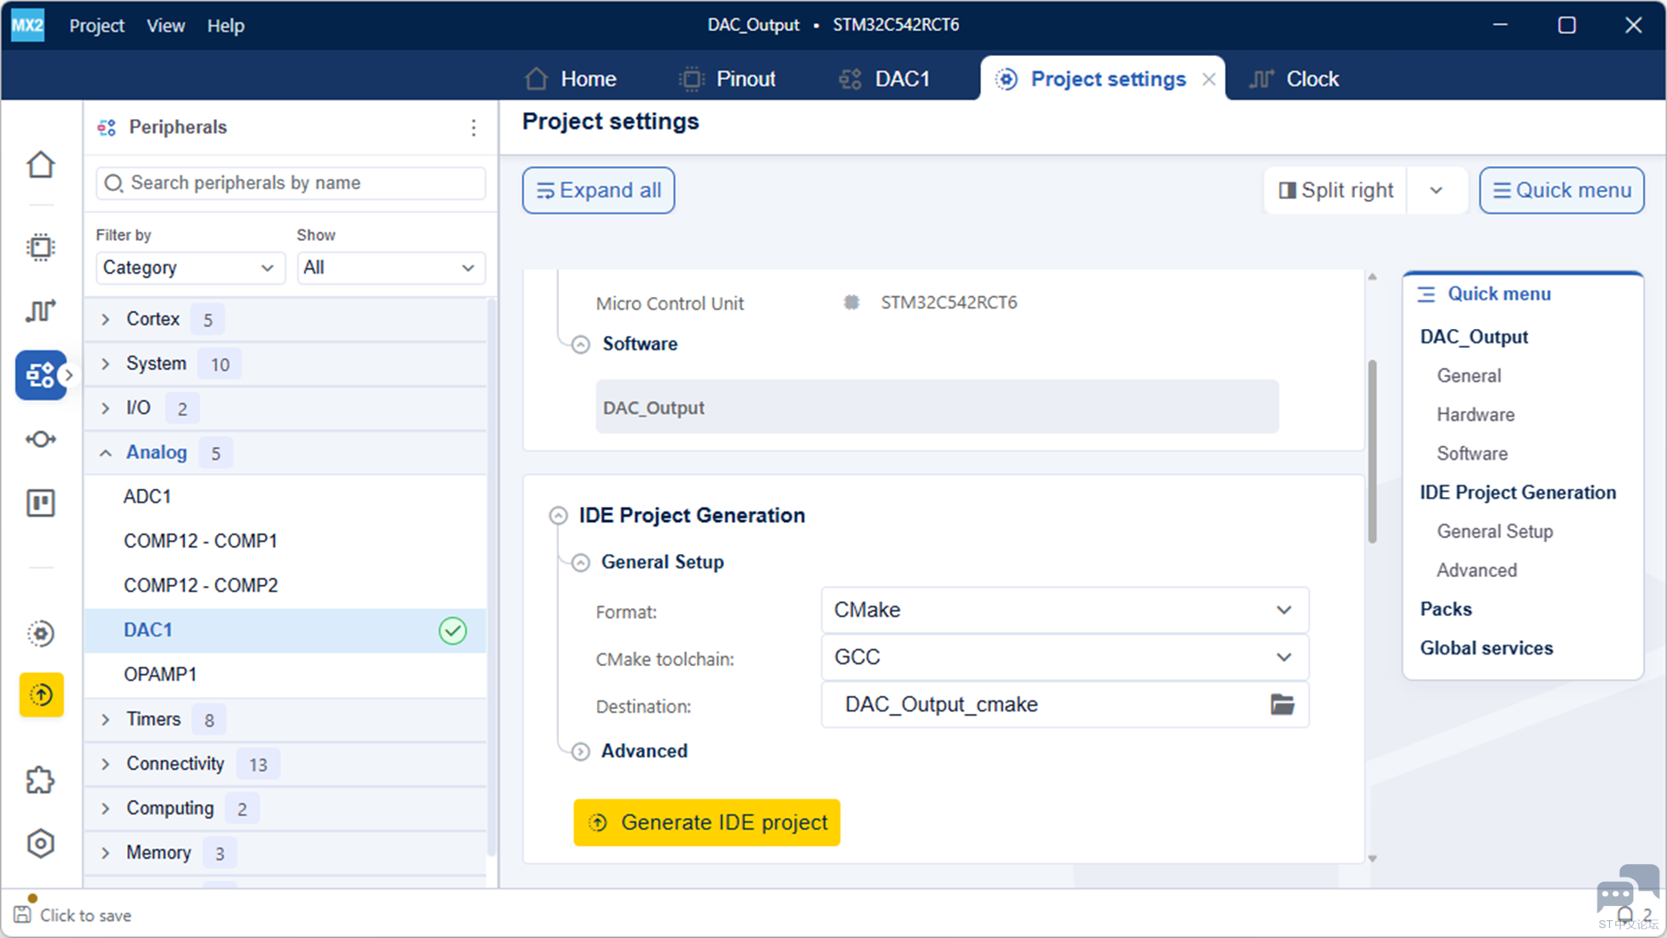Viewport: 1667px width, 938px height.
Task: Open the CMake toolchain GCC dropdown
Action: click(x=1064, y=657)
